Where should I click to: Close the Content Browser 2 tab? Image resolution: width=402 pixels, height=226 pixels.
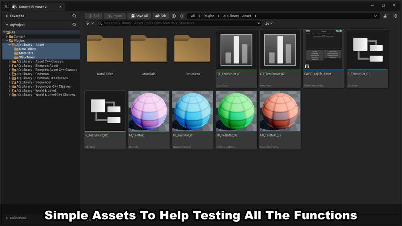click(x=60, y=7)
